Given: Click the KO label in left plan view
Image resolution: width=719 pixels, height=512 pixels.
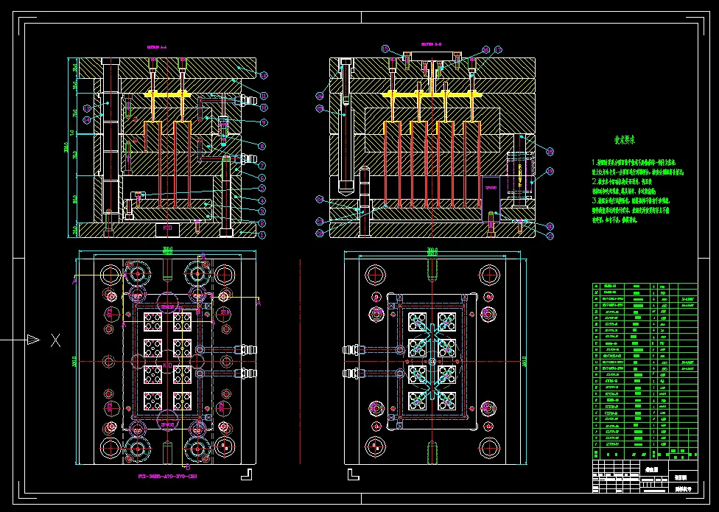Looking at the screenshot, I should pyautogui.click(x=167, y=366).
